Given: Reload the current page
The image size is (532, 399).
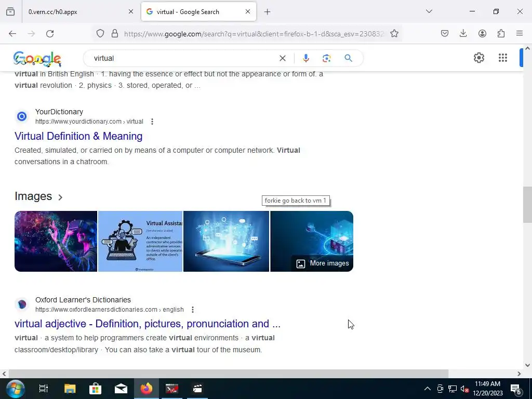Looking at the screenshot, I should click(50, 33).
